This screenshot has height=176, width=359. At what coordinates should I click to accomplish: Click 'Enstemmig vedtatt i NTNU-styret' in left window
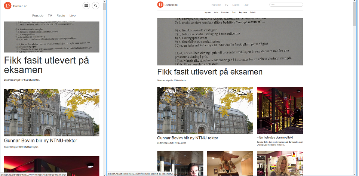(x=21, y=147)
